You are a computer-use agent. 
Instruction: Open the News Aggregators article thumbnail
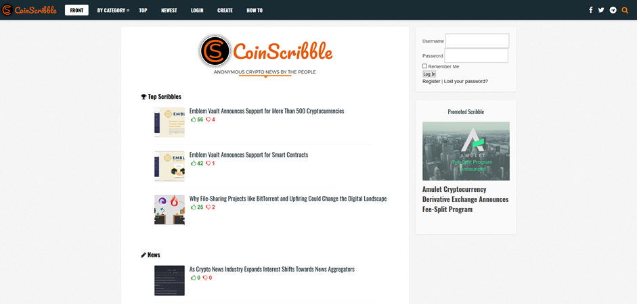169,280
